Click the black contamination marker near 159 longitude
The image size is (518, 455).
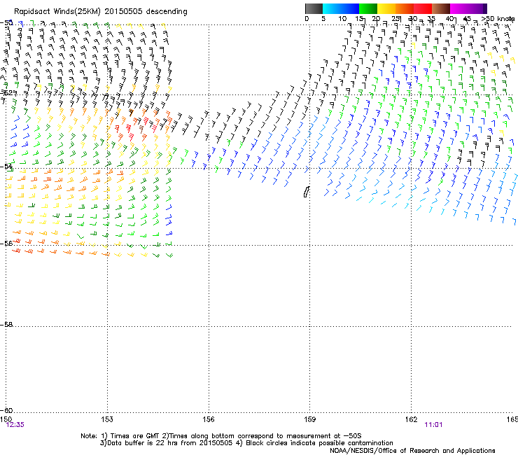coord(306,192)
